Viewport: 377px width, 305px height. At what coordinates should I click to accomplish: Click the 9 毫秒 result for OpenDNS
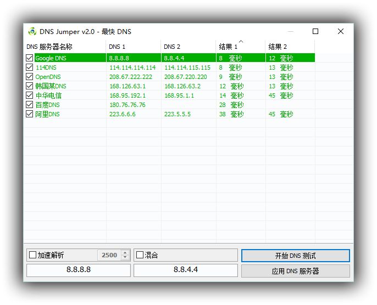230,77
